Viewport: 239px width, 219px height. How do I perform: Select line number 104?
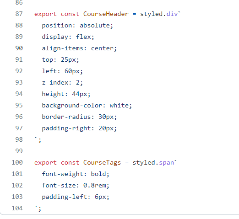tap(17, 208)
